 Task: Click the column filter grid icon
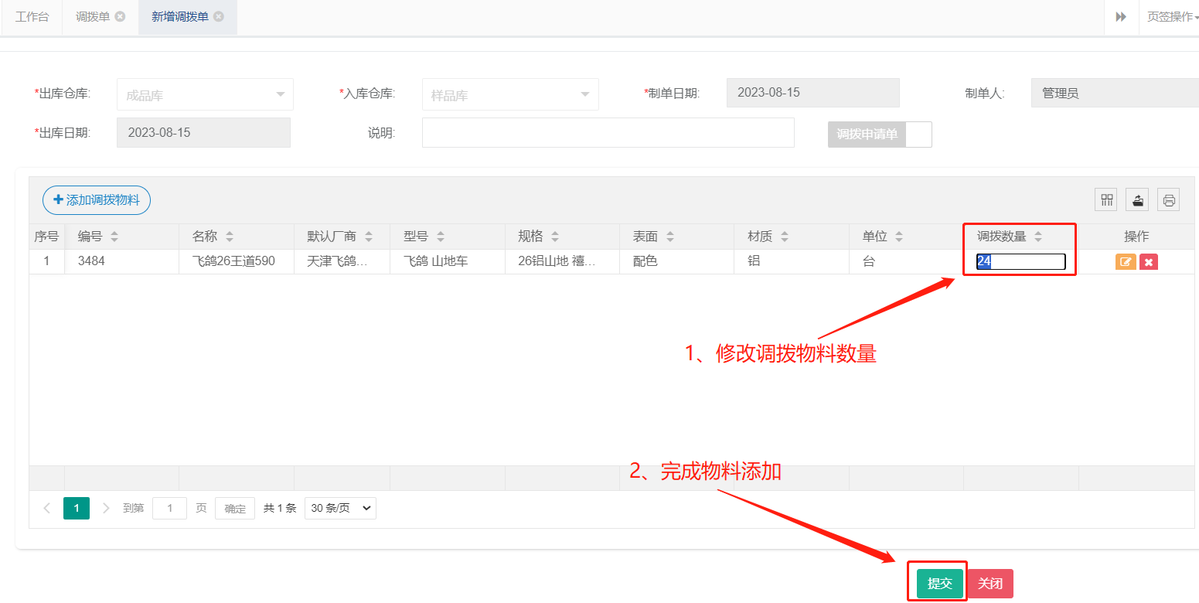(1107, 200)
